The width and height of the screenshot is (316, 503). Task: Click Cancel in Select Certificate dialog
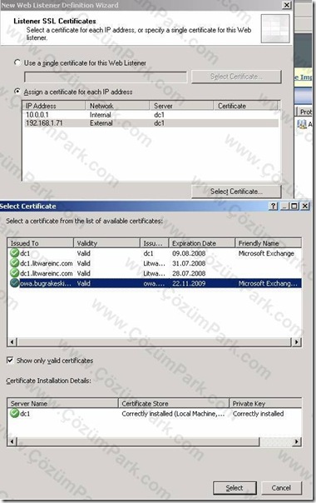coord(281,488)
